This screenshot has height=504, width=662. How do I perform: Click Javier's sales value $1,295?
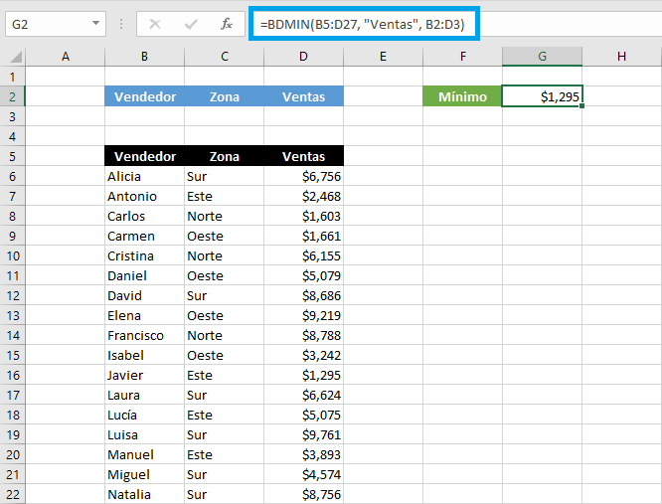tap(303, 375)
